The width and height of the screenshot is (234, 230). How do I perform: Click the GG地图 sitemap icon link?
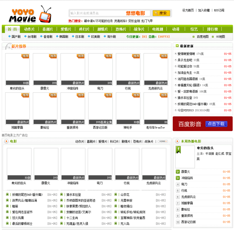(x=218, y=37)
